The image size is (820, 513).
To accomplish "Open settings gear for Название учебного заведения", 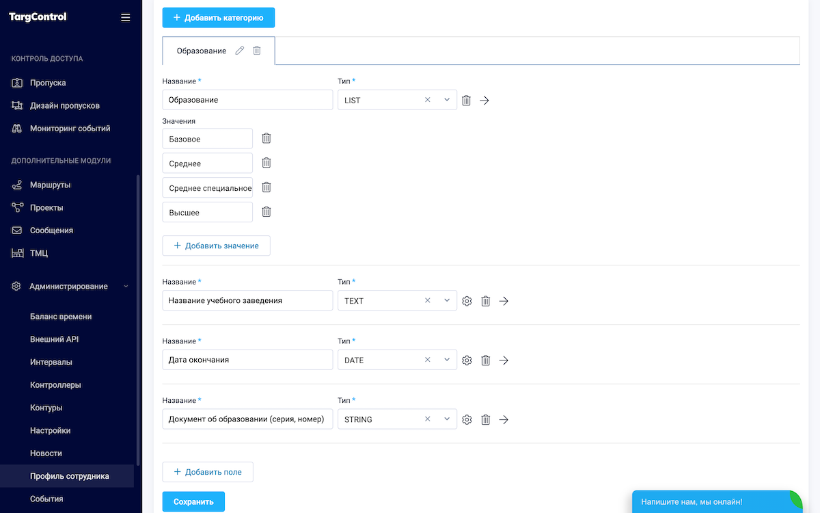I will (x=467, y=301).
